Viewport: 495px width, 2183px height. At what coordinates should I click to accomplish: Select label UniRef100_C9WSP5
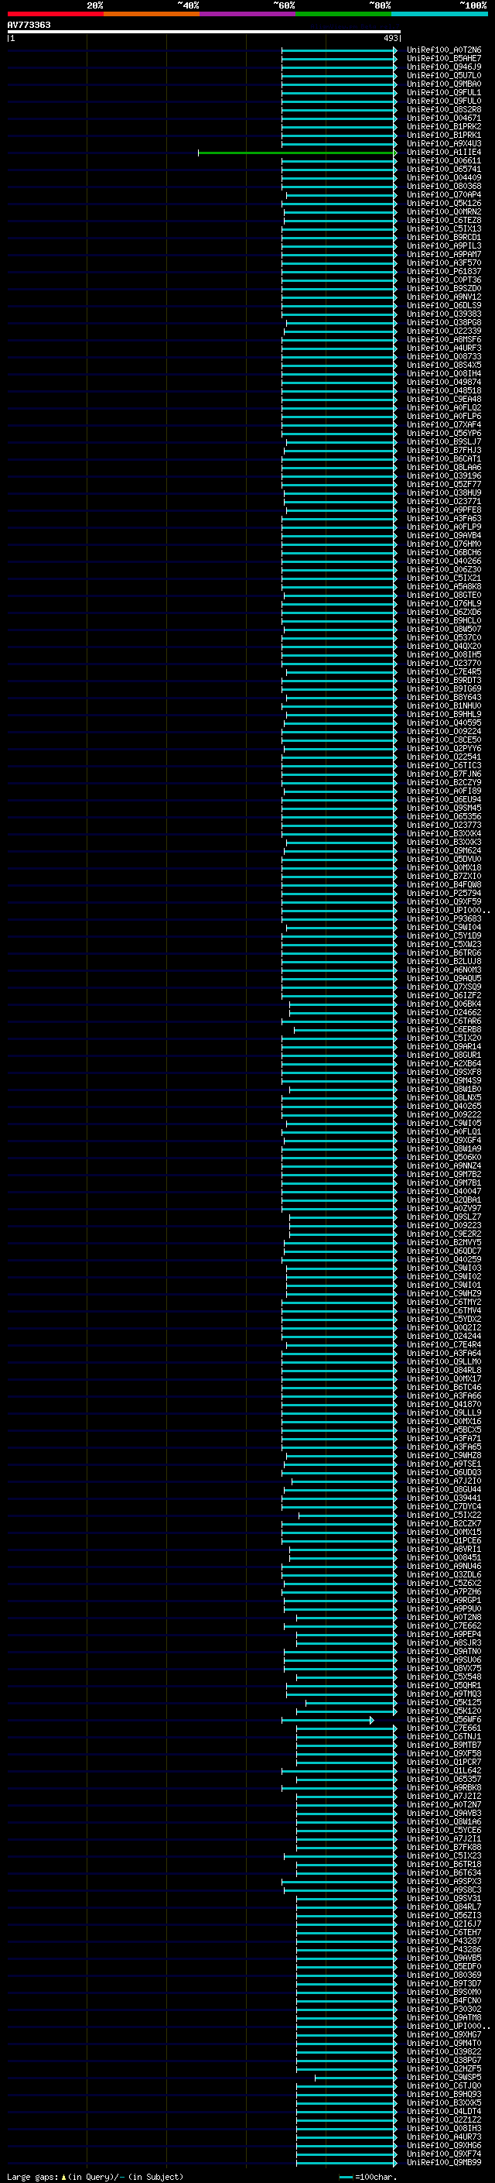[443, 2077]
